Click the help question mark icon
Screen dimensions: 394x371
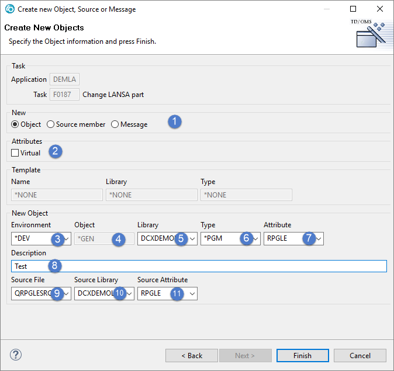pyautogui.click(x=16, y=355)
